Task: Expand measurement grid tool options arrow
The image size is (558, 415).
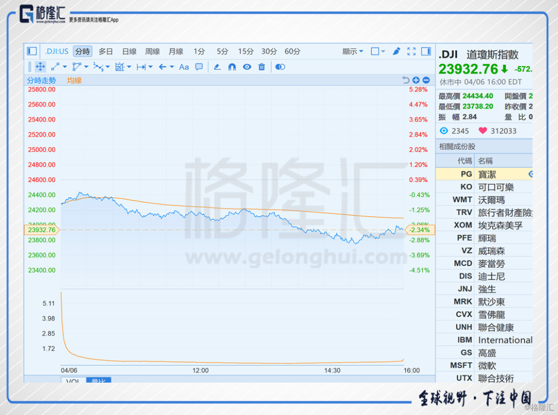Action: click(129, 66)
